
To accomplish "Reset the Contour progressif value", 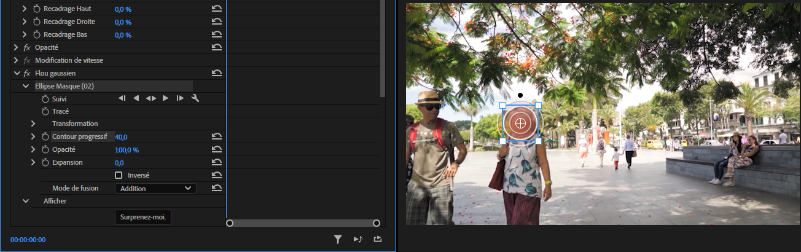I will 216,136.
